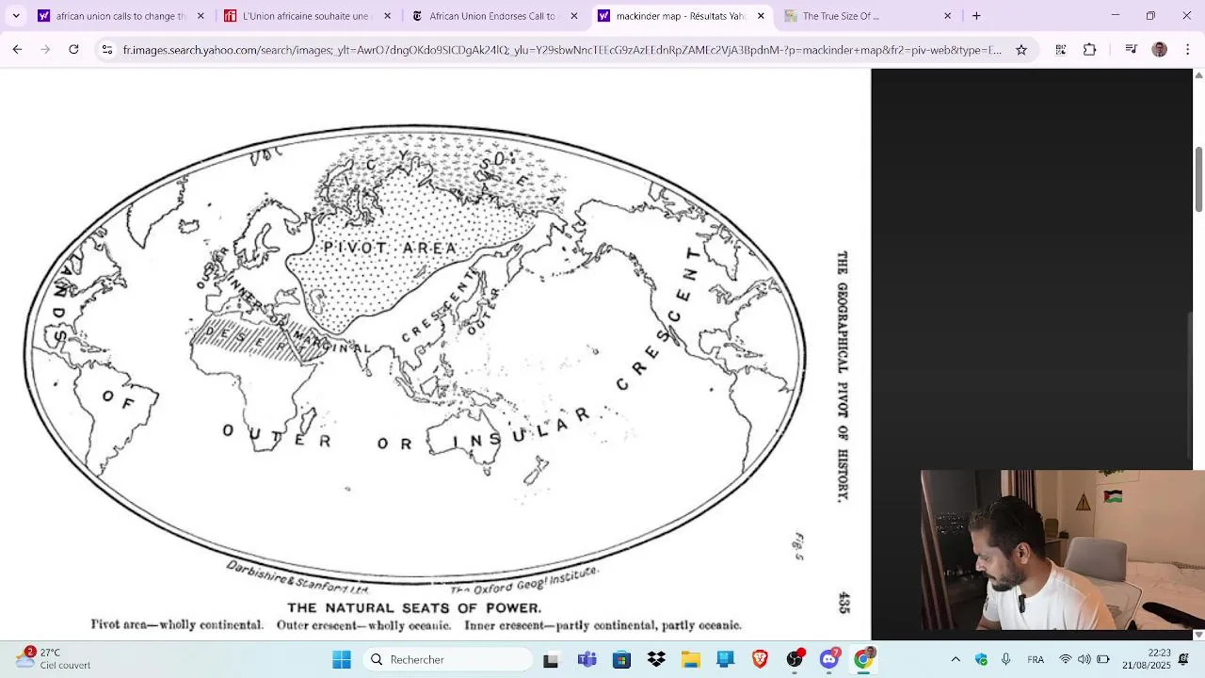Bookmark this page with the star icon
Viewport: 1205px width, 678px height.
click(x=1021, y=50)
